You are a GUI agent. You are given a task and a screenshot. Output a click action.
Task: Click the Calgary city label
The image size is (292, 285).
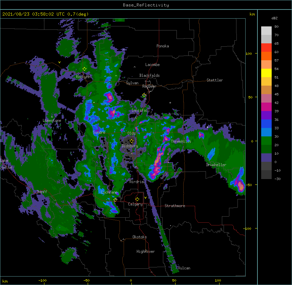pos(135,204)
